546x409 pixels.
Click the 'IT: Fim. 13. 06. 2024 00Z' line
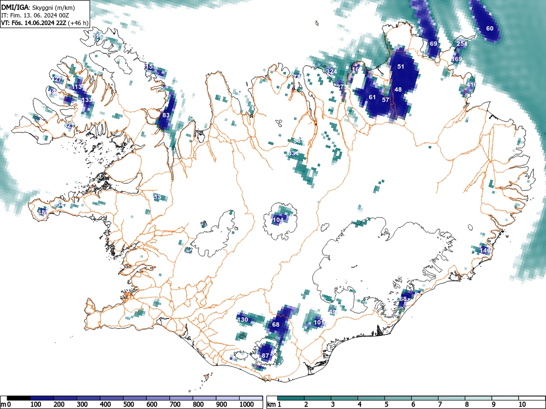35,15
